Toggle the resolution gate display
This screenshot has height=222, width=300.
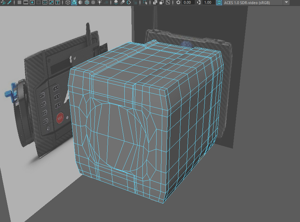coord(32,2)
